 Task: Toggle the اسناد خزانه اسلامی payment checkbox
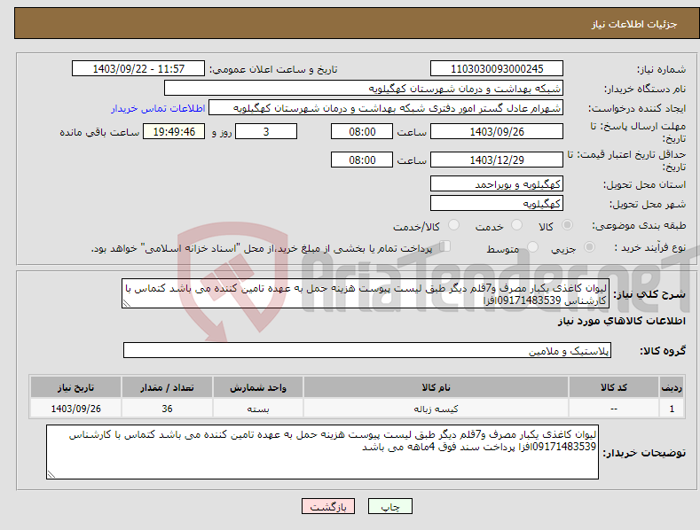444,246
